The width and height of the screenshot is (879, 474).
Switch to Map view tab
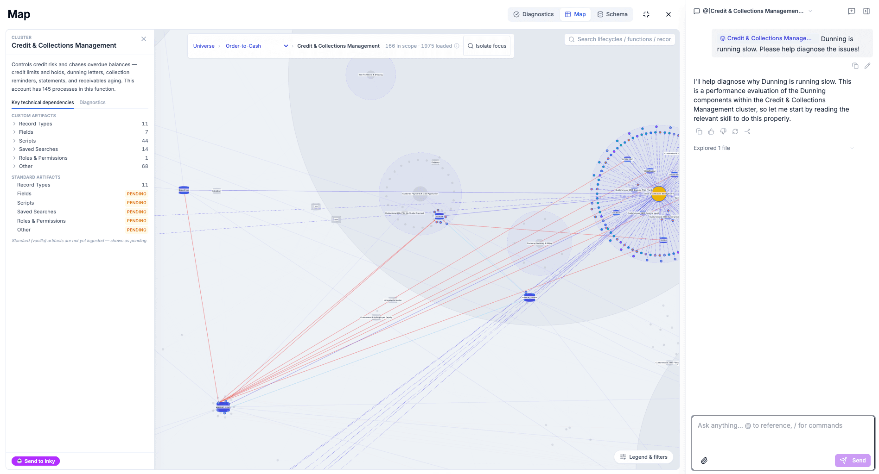[x=575, y=14]
